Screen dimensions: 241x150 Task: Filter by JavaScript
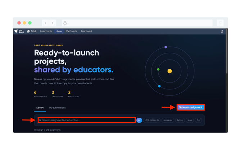pyautogui.click(x=168, y=120)
